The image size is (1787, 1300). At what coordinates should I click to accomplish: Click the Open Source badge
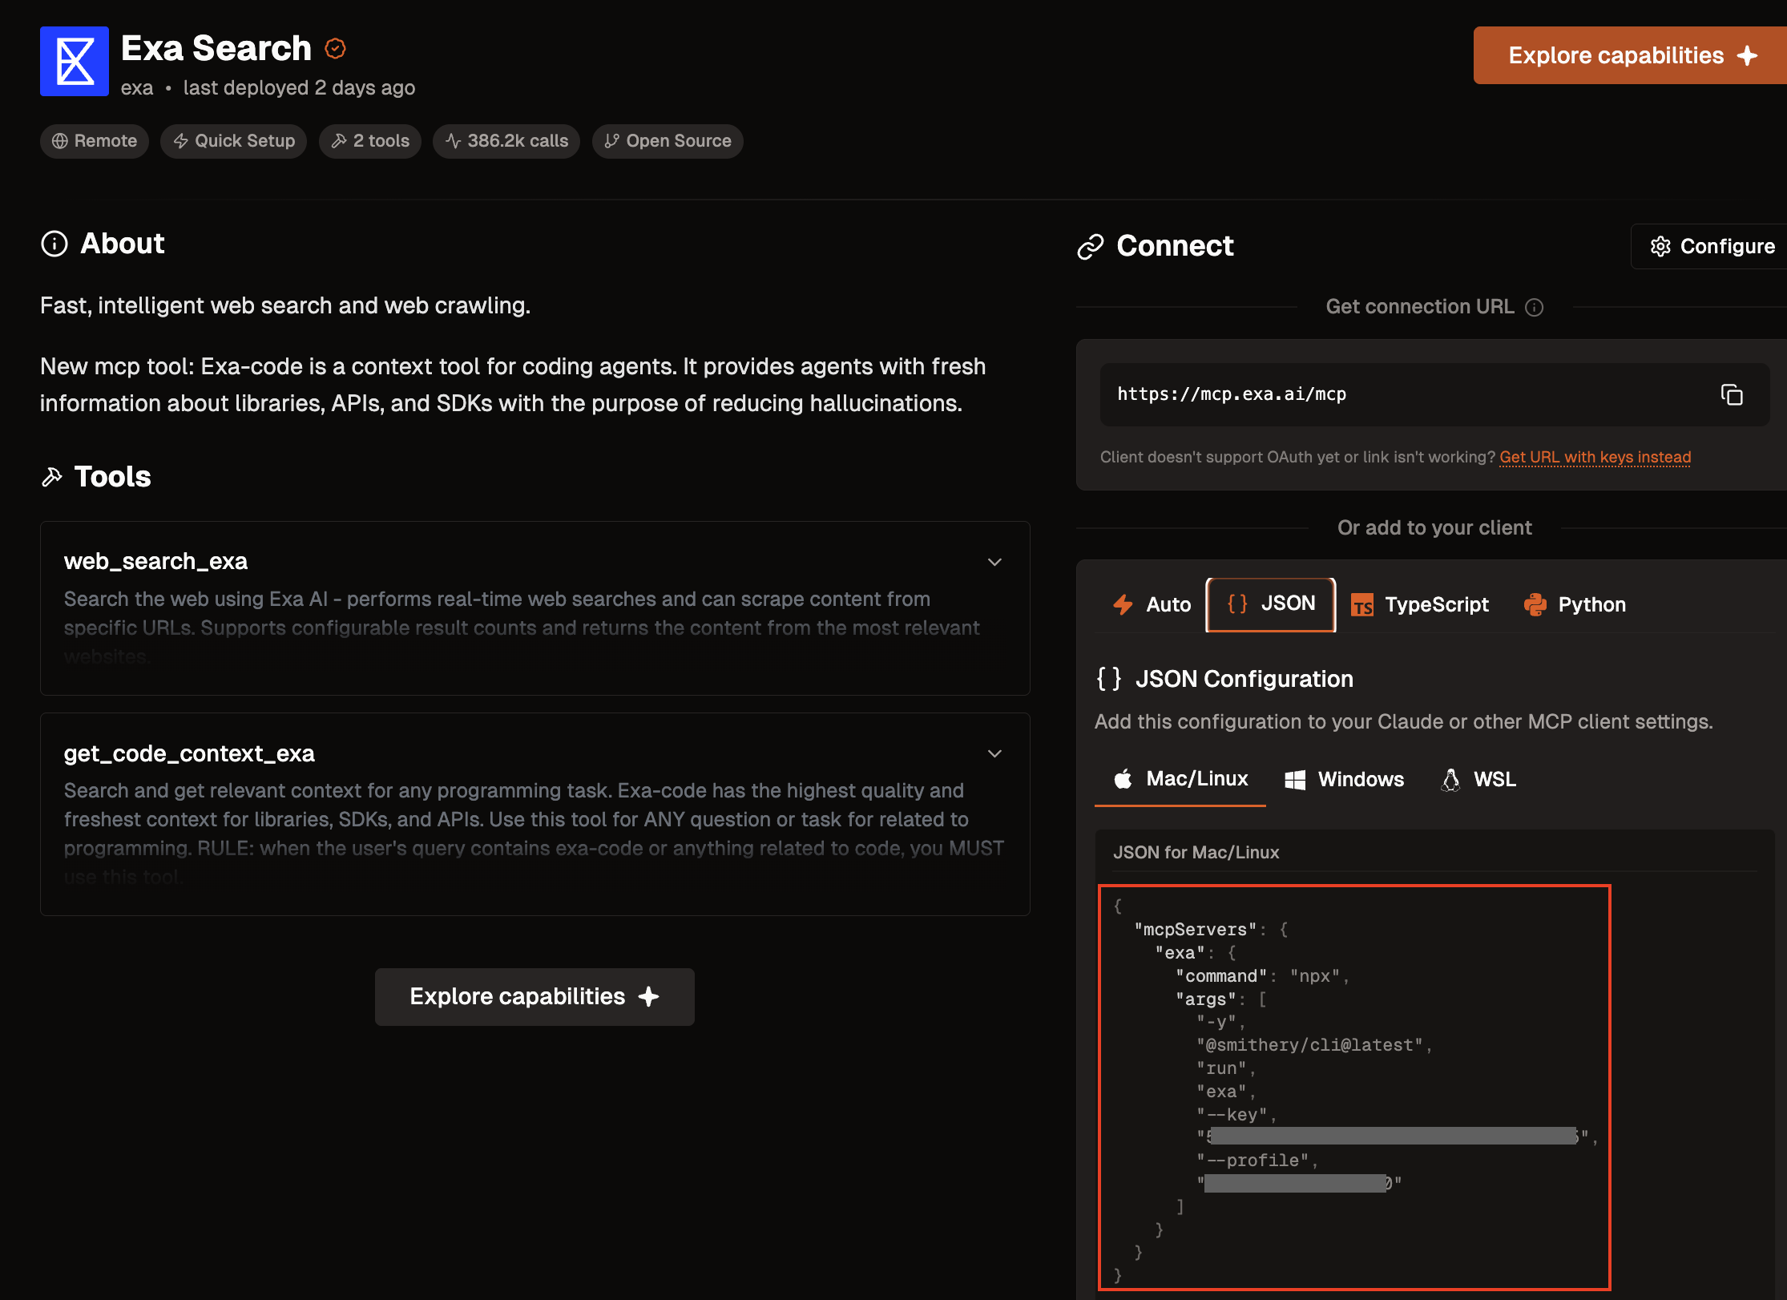668,141
